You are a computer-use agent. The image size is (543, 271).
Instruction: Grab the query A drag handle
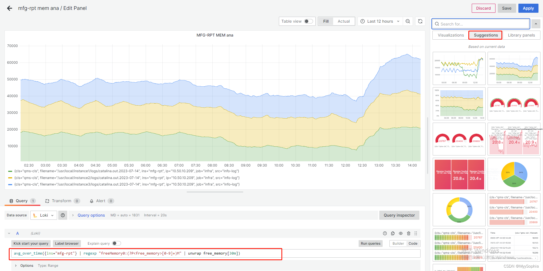coord(416,233)
